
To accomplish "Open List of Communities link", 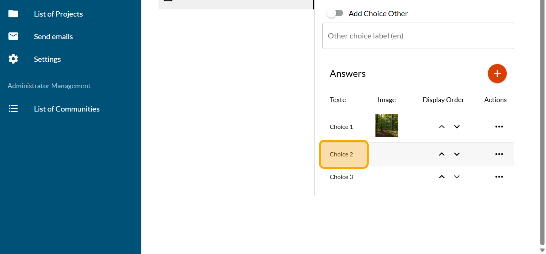I will (67, 109).
